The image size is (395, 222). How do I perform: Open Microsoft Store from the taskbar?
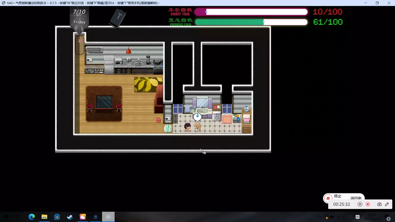[x=57, y=217]
